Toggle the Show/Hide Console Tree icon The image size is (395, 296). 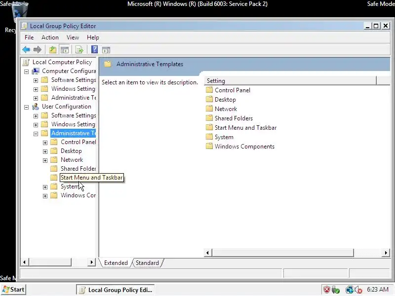[x=65, y=50]
